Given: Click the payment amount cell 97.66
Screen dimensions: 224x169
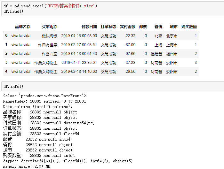Looking at the screenshot, I should (130, 54).
